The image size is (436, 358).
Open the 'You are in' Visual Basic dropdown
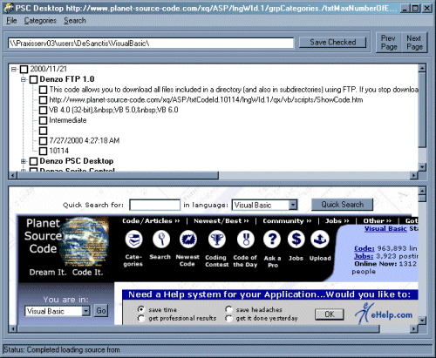(85, 311)
